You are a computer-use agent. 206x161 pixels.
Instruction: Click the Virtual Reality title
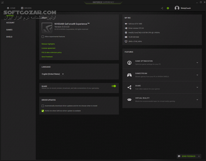click(142, 98)
